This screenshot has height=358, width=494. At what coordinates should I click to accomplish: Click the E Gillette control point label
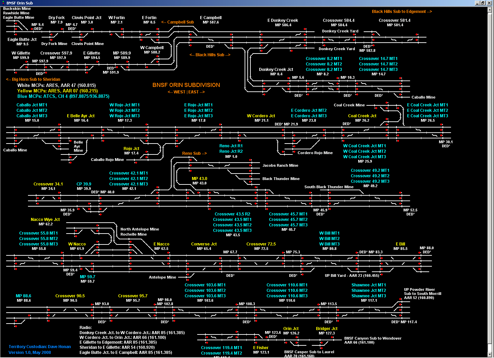92,53
